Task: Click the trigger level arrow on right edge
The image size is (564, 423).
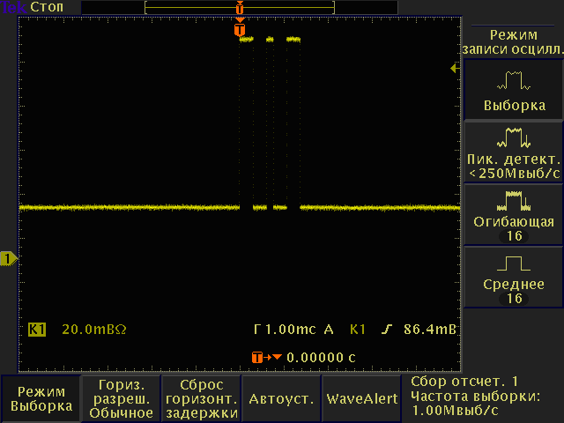Action: pos(455,68)
